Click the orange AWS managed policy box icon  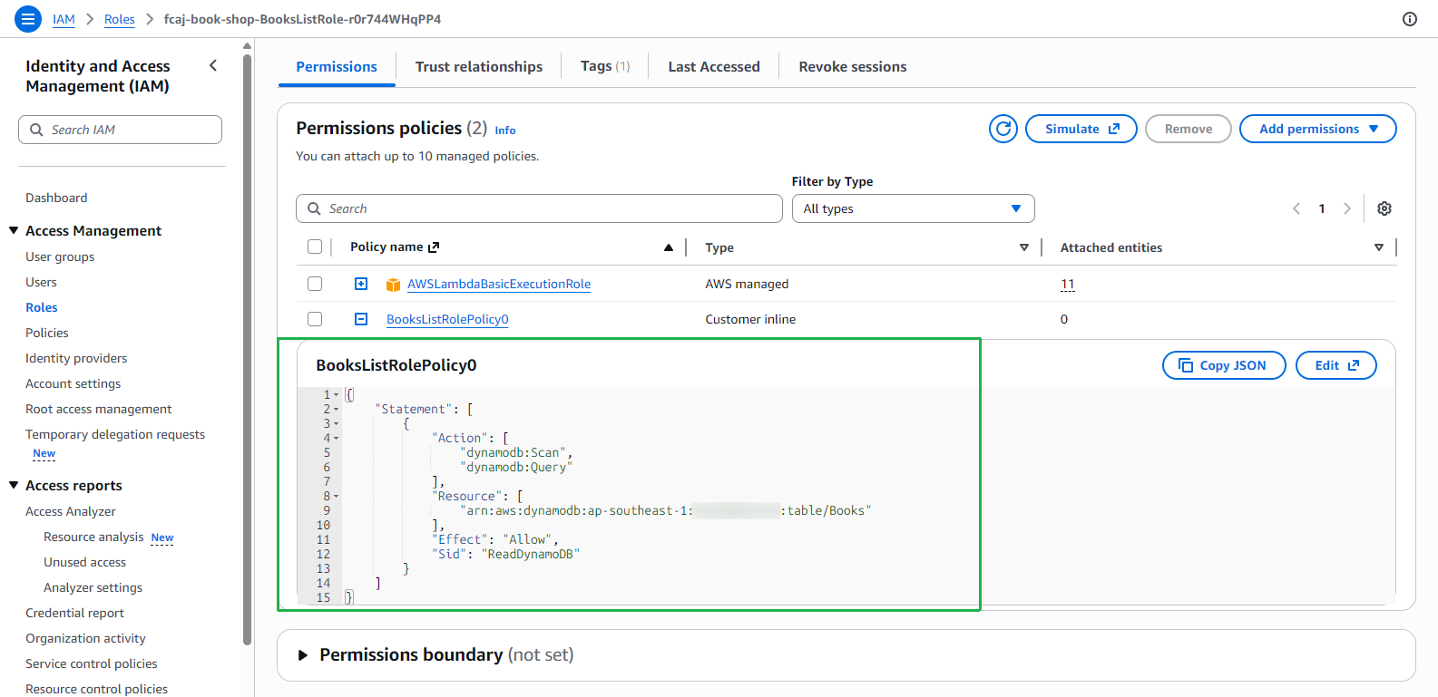point(393,285)
